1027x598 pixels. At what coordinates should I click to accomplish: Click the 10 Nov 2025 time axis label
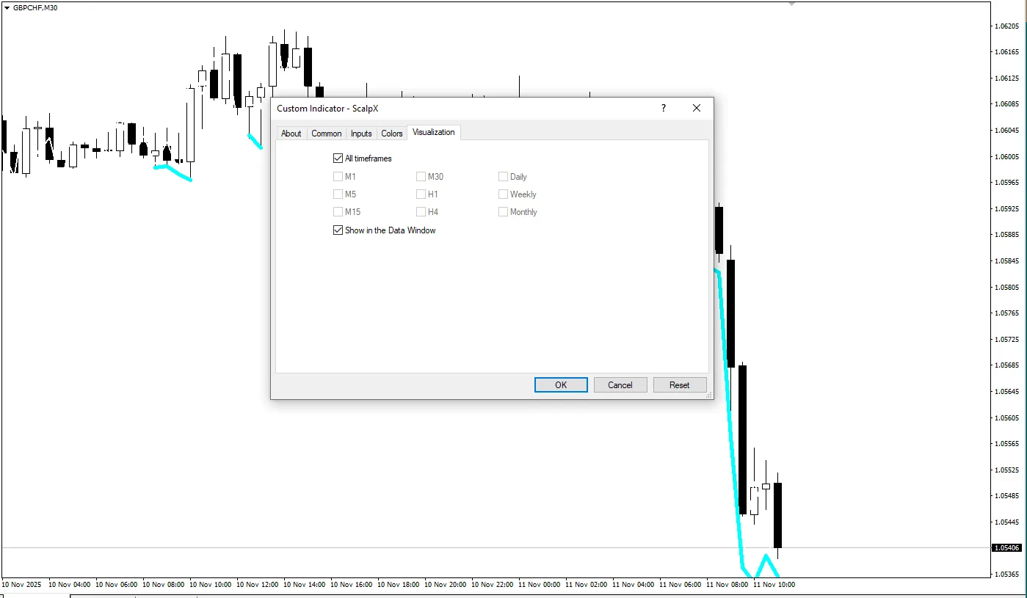pyautogui.click(x=22, y=585)
